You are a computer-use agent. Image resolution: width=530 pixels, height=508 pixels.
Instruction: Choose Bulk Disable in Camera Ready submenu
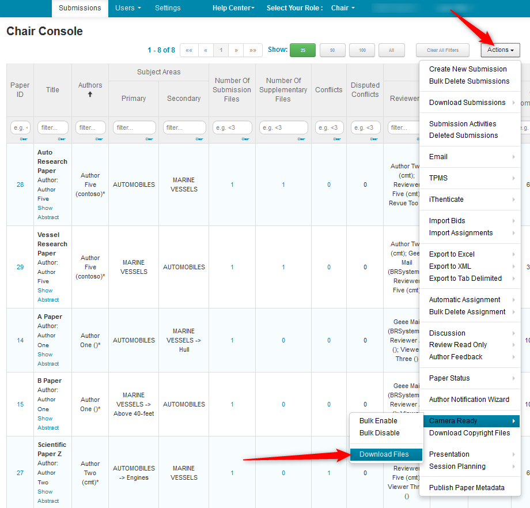(379, 433)
